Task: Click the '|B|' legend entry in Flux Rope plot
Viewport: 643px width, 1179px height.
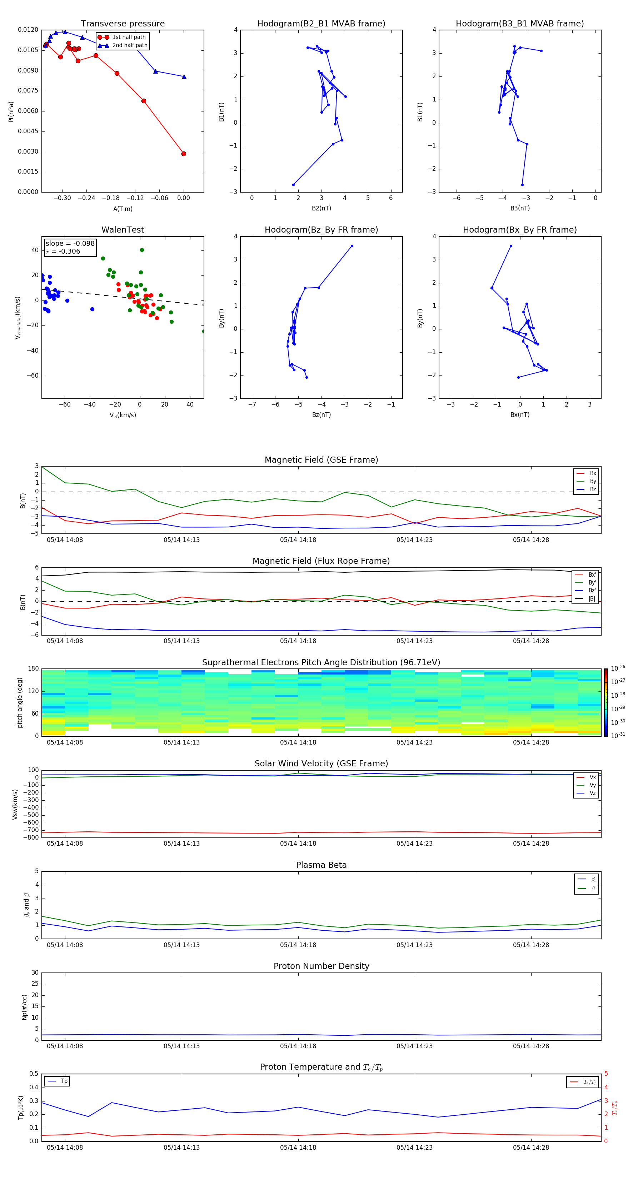Action: click(x=585, y=599)
